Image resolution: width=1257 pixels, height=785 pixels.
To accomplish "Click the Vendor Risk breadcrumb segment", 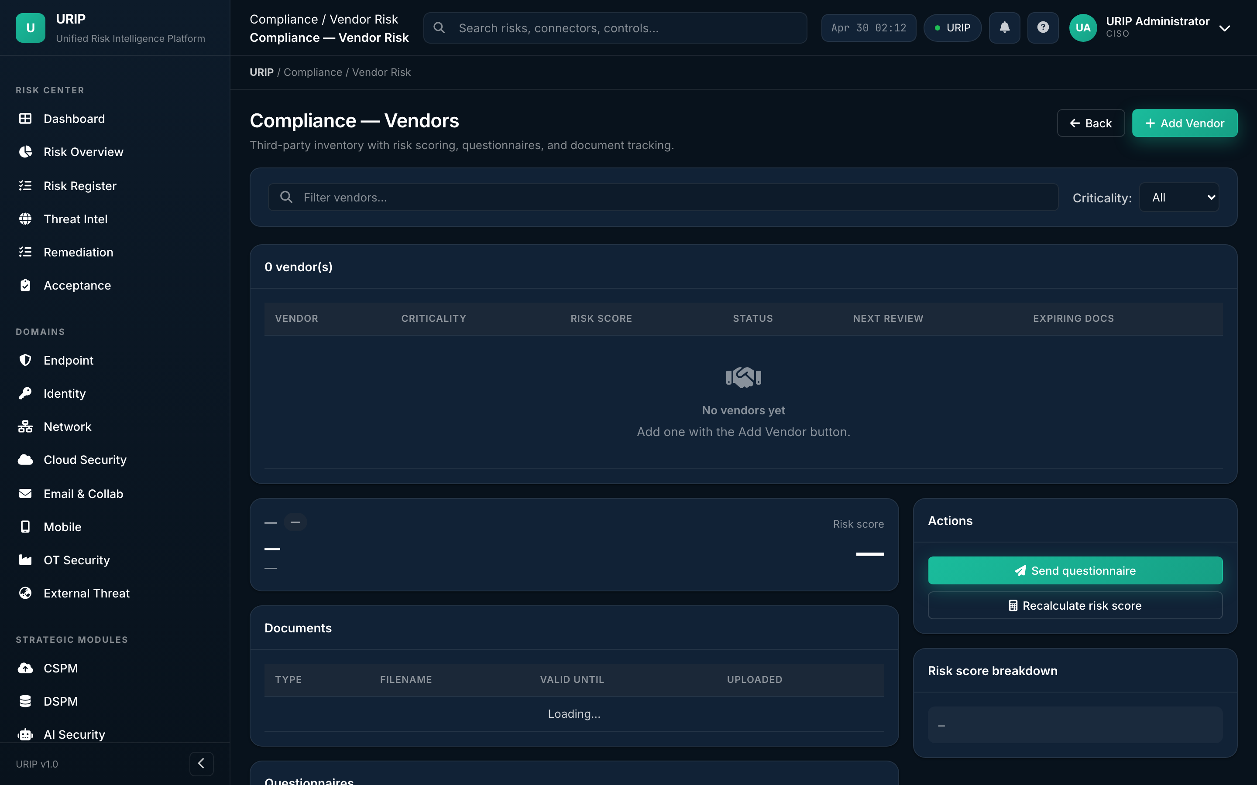I will [x=381, y=72].
